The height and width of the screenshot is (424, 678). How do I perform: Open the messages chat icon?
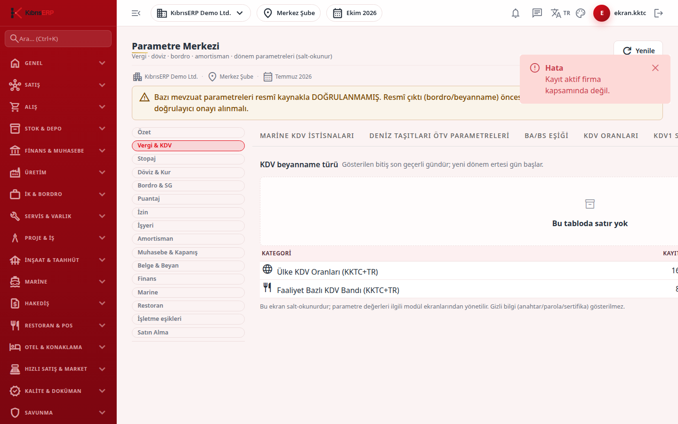click(537, 13)
